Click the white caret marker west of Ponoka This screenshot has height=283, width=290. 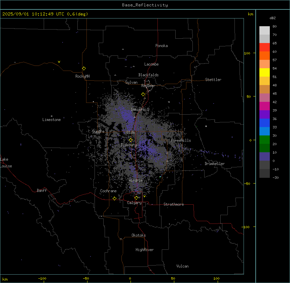click(x=123, y=49)
